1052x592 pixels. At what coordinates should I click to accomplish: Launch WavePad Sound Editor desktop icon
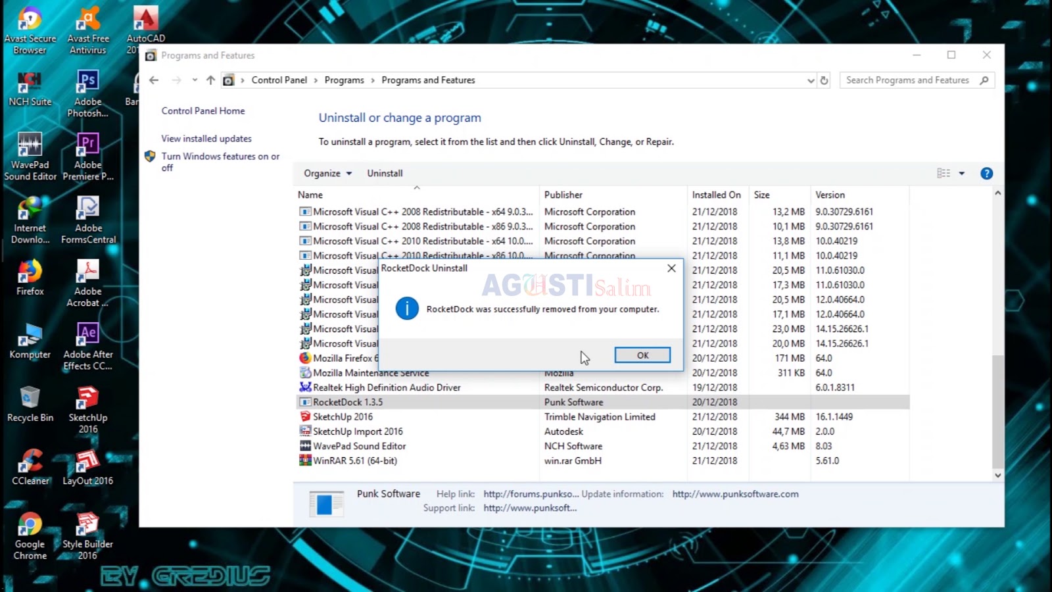30,157
